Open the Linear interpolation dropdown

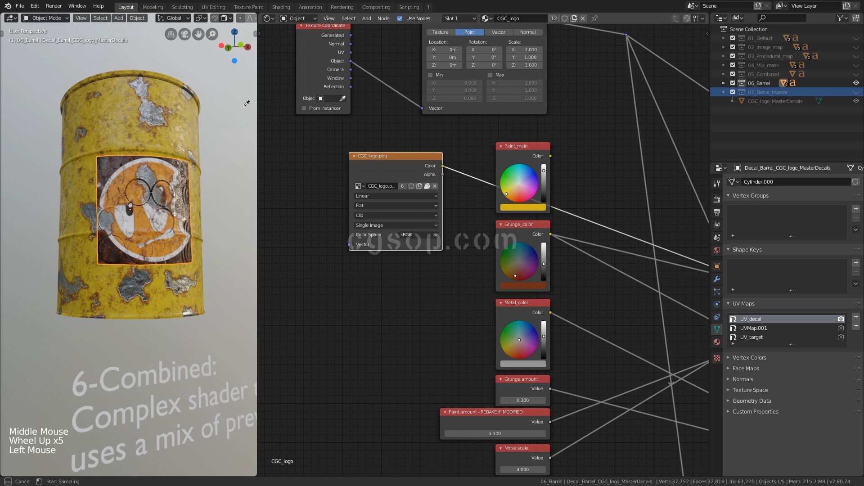(396, 196)
